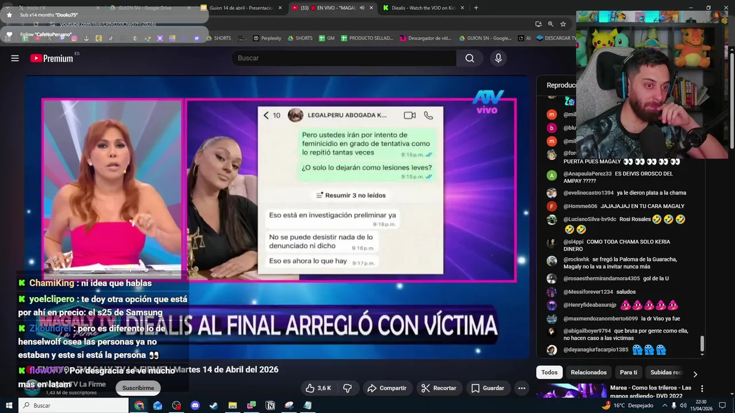Click the install/cast icon in address bar
This screenshot has height=413, width=735.
pos(538,24)
